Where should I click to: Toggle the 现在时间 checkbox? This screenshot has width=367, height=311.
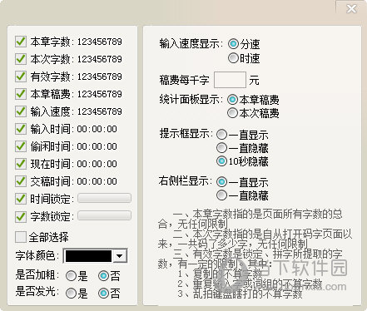(21, 164)
